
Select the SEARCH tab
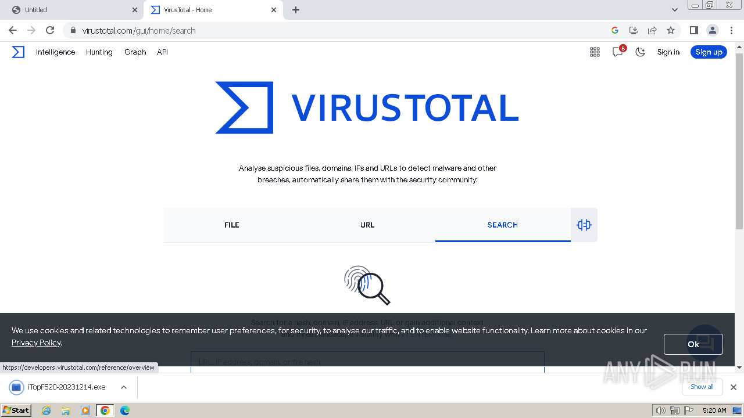503,225
